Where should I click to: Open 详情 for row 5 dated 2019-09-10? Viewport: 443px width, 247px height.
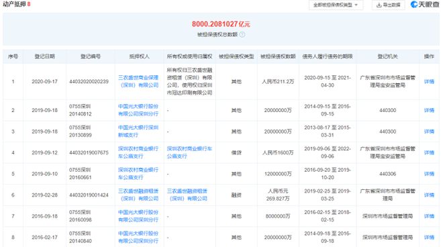429,174
